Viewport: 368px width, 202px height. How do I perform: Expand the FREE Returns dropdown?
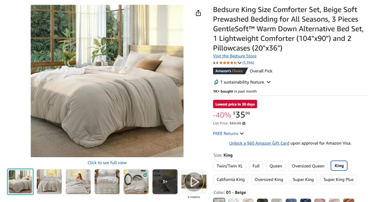[242, 134]
